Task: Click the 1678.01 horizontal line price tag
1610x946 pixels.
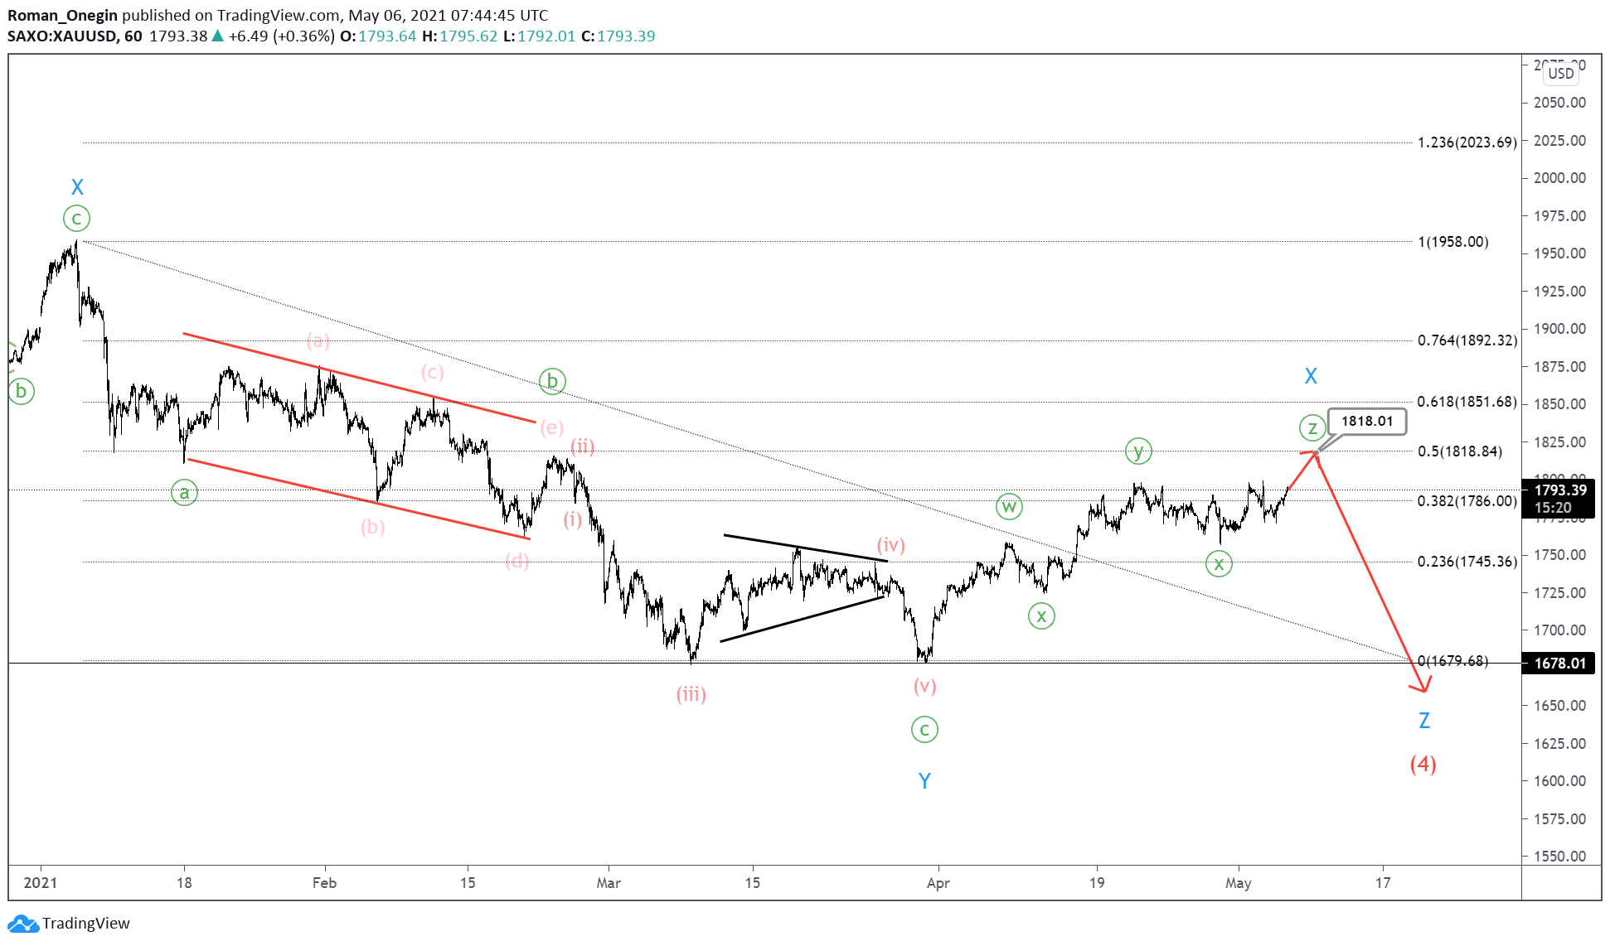Action: point(1559,663)
